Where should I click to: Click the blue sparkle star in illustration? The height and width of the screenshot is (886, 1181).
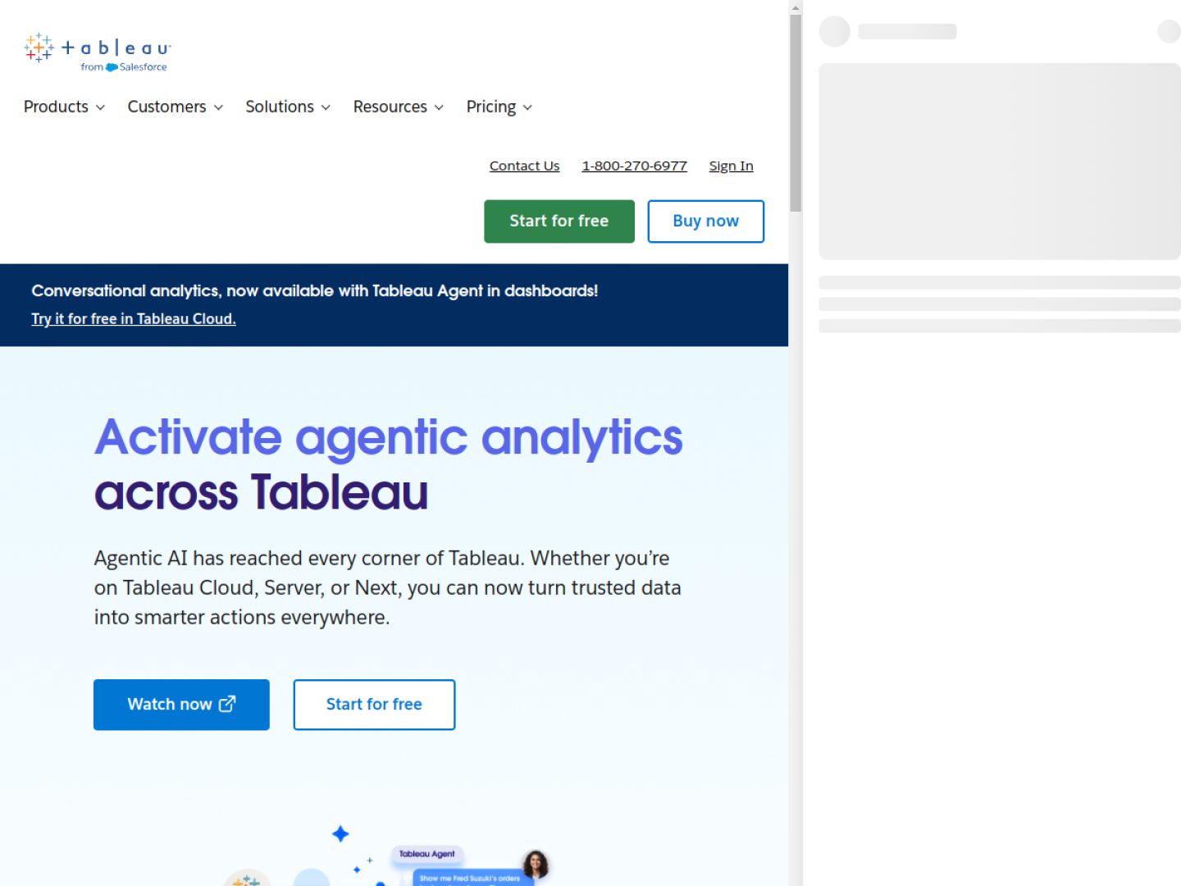pos(340,834)
